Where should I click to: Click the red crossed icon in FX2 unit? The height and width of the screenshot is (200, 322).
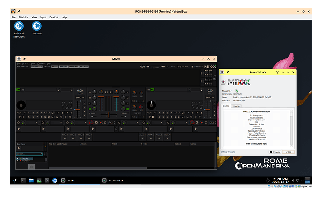202,123
